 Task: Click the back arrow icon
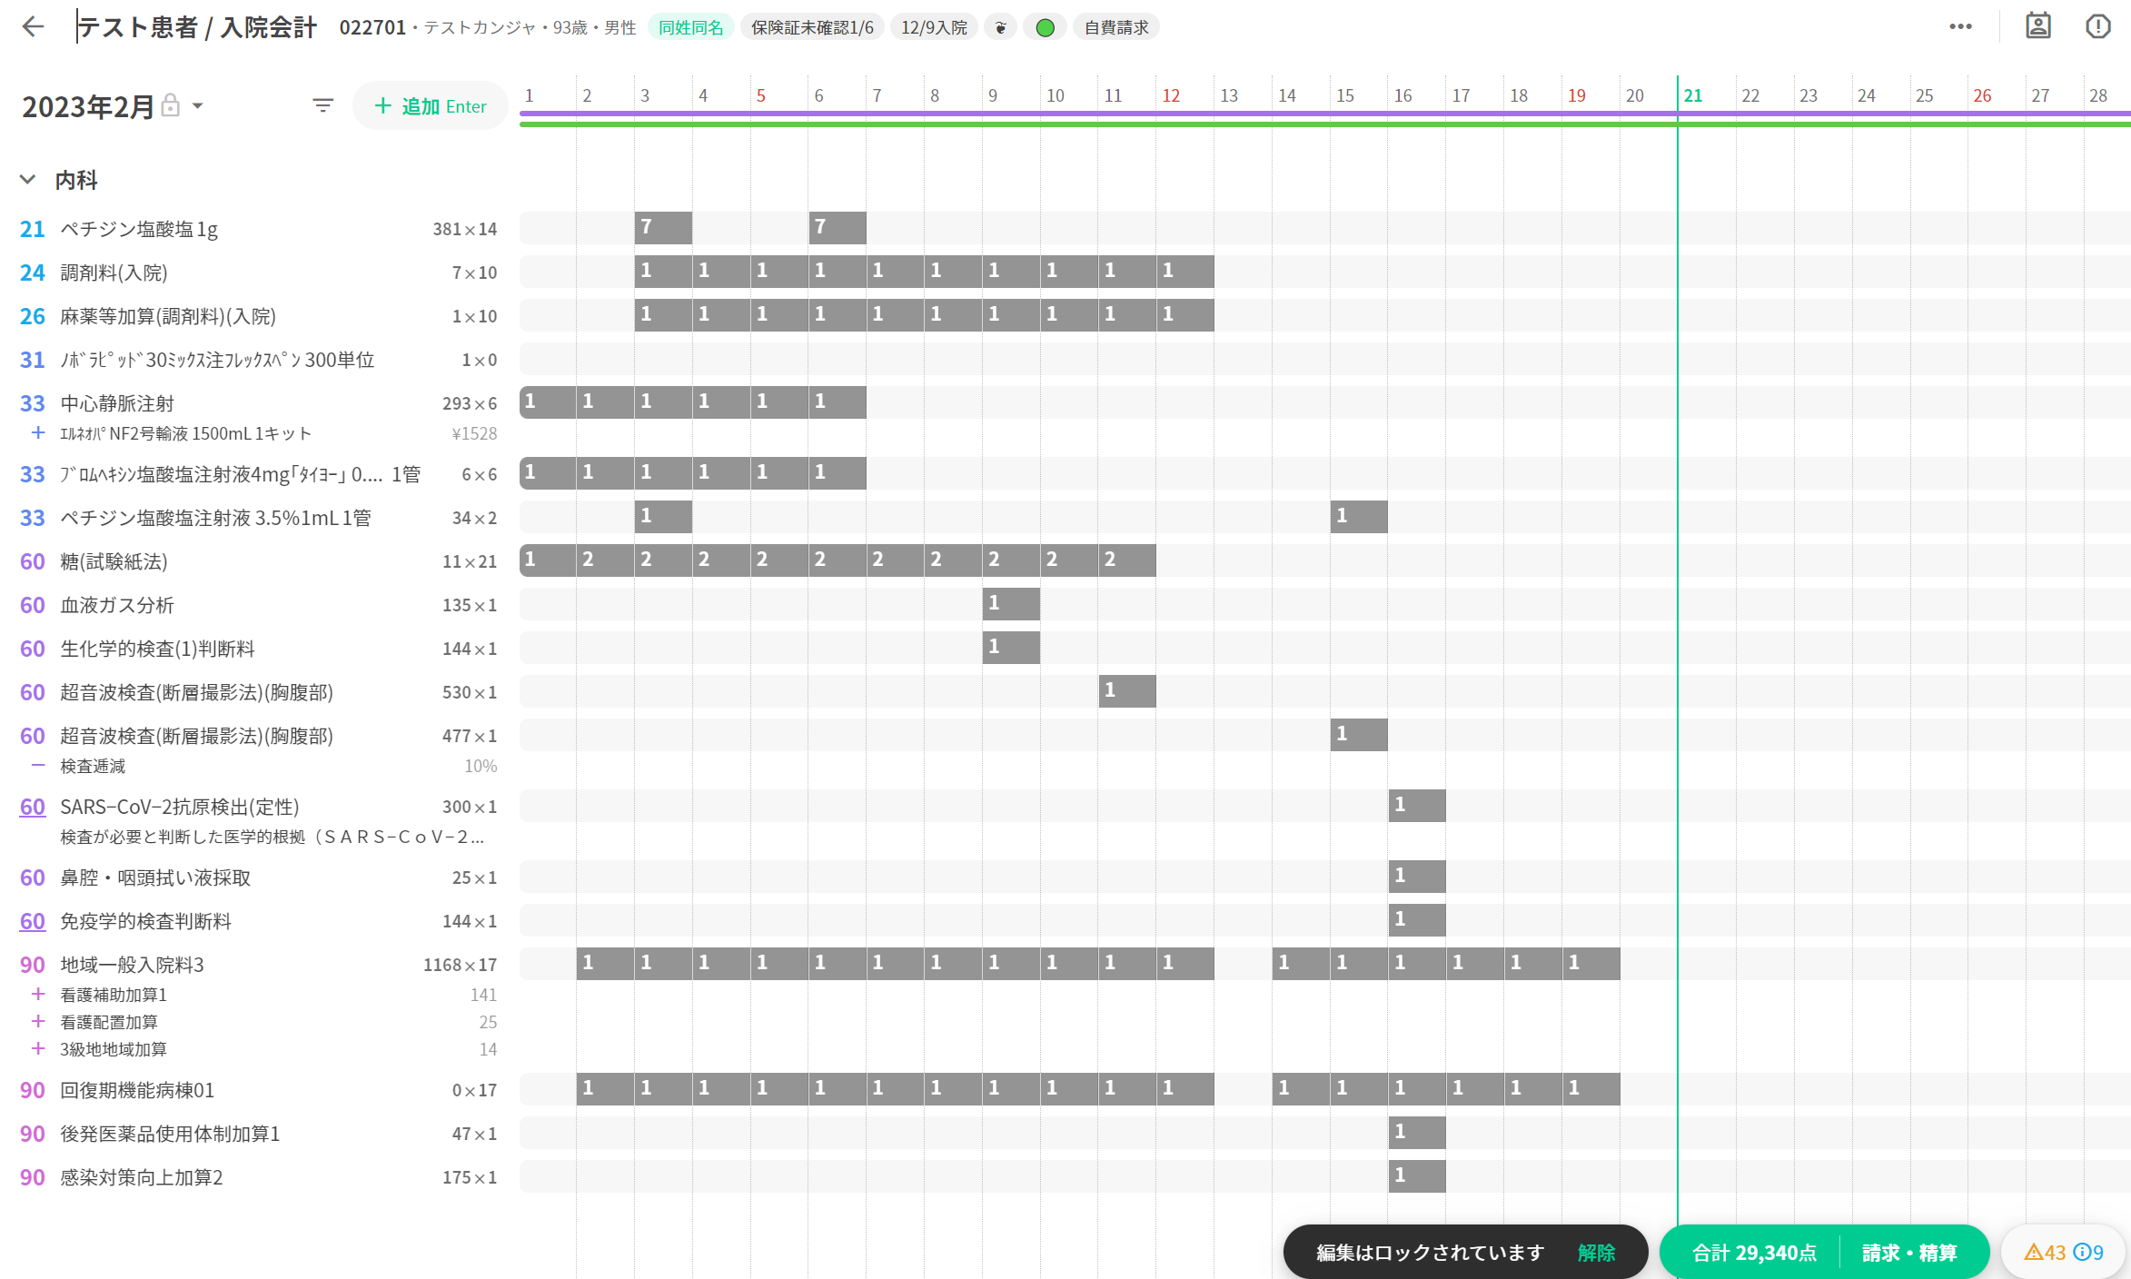pos(34,26)
